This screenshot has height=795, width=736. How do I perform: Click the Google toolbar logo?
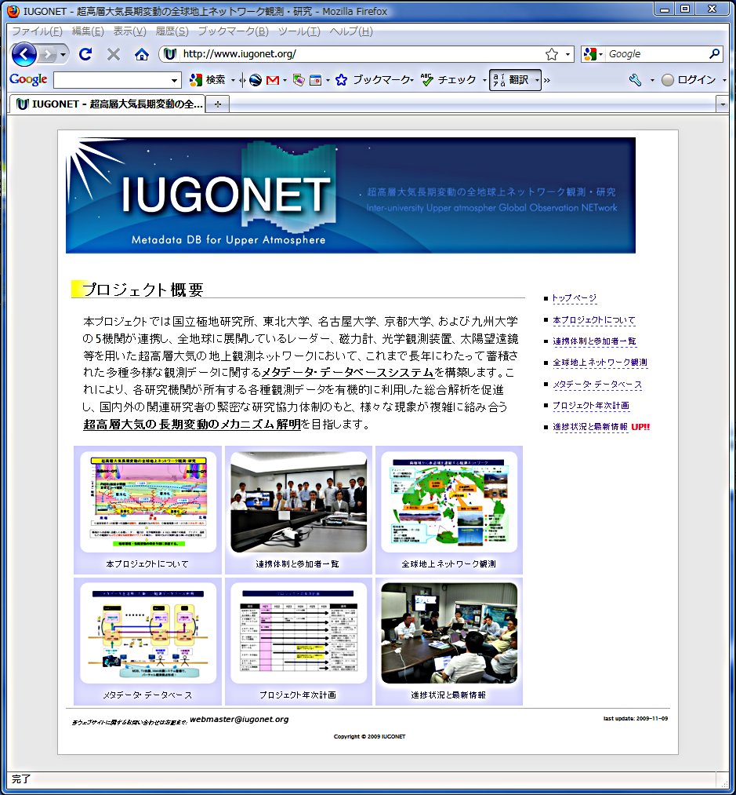coord(28,79)
